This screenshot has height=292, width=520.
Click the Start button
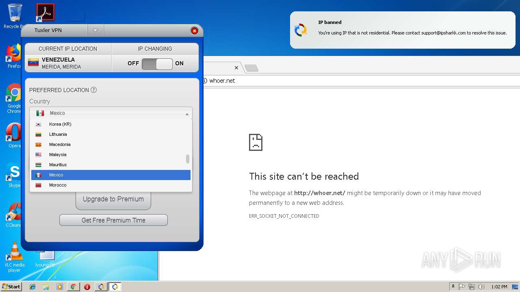click(11, 286)
